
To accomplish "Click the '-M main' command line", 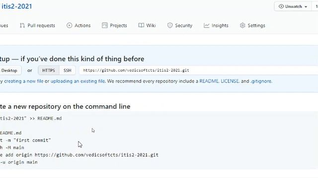I will click(x=14, y=147).
